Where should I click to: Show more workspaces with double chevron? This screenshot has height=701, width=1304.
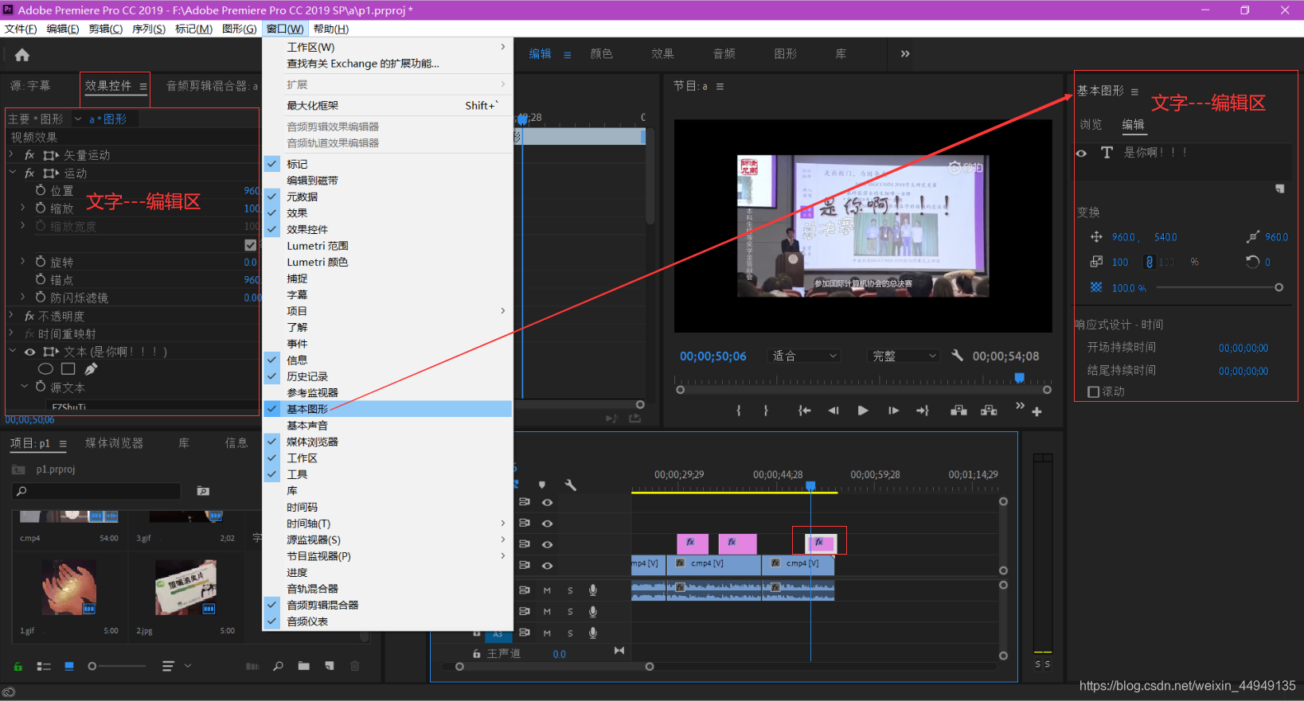(905, 54)
